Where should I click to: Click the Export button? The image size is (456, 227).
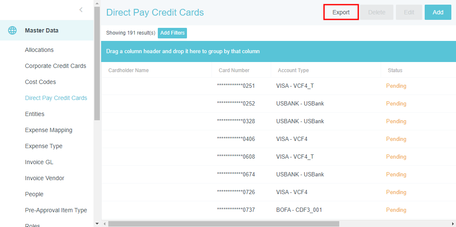tap(341, 12)
